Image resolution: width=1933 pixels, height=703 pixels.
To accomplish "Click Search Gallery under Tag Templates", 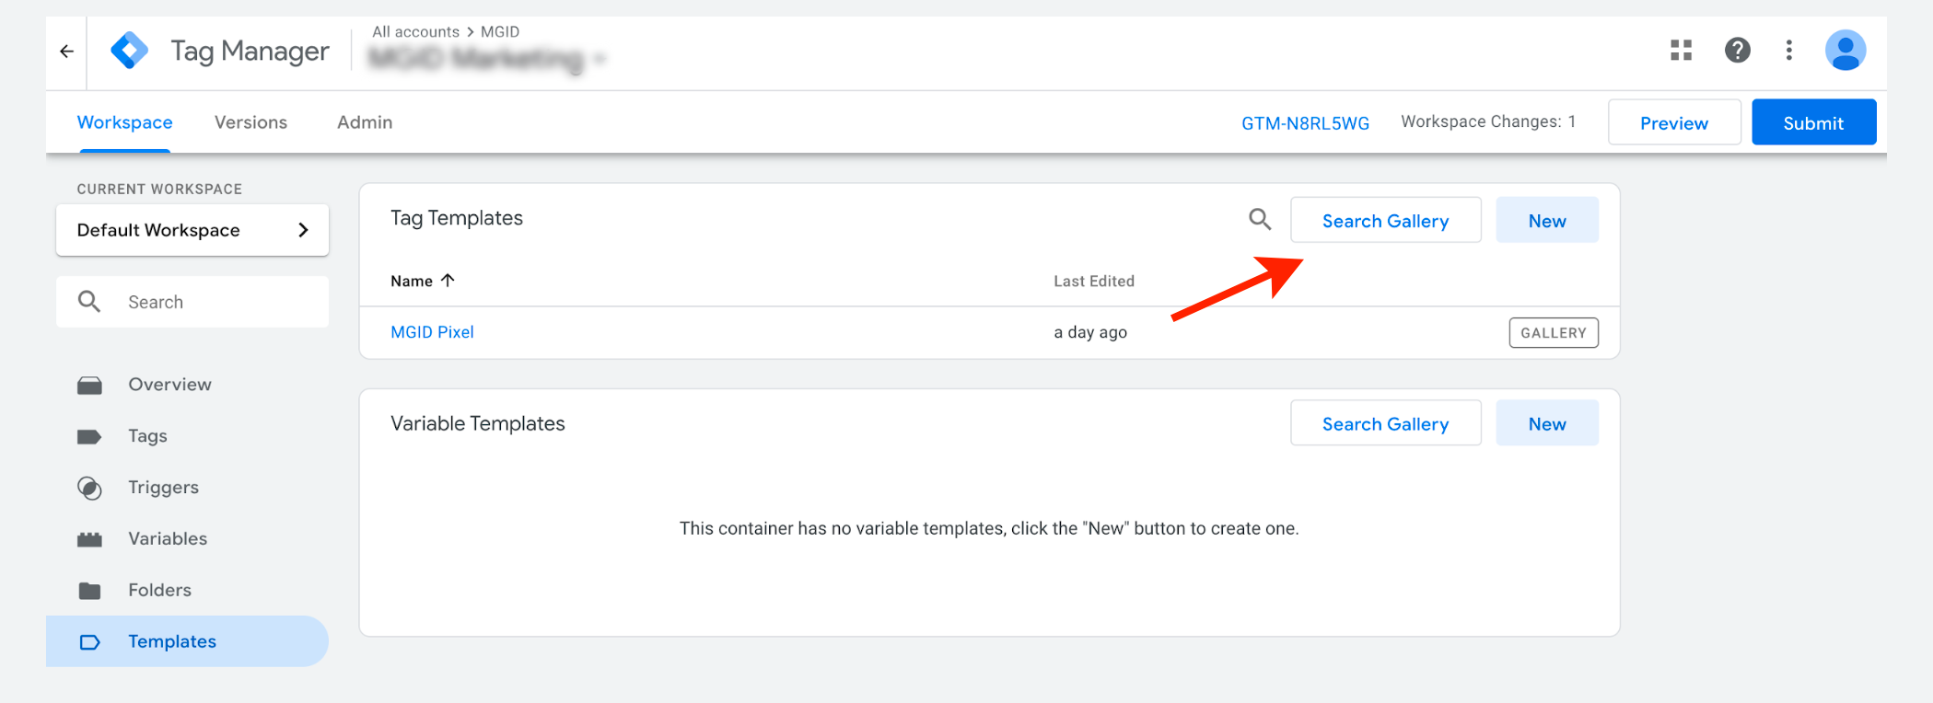I will coord(1385,221).
